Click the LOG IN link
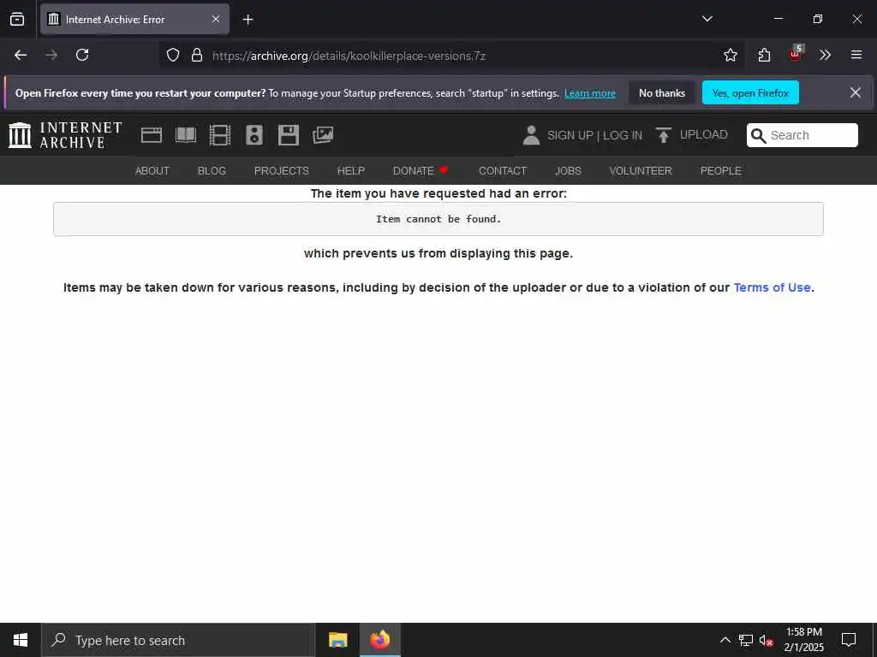The image size is (877, 657). (622, 135)
